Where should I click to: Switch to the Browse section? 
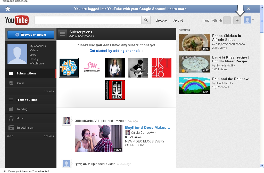(161, 20)
